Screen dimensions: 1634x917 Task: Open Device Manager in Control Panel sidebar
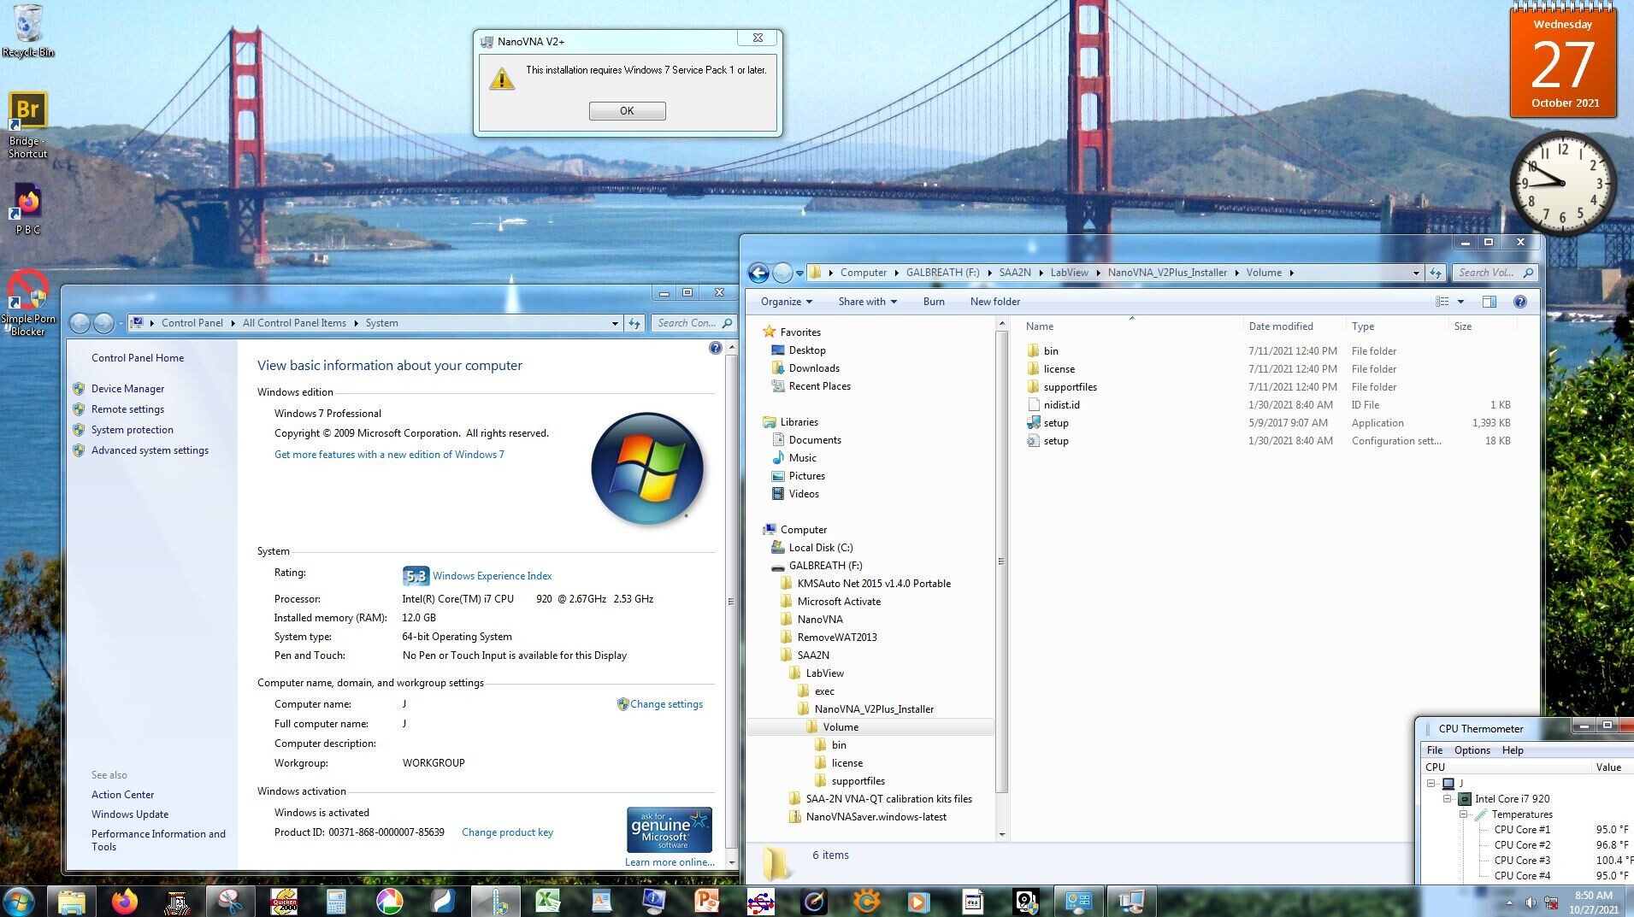[127, 389]
